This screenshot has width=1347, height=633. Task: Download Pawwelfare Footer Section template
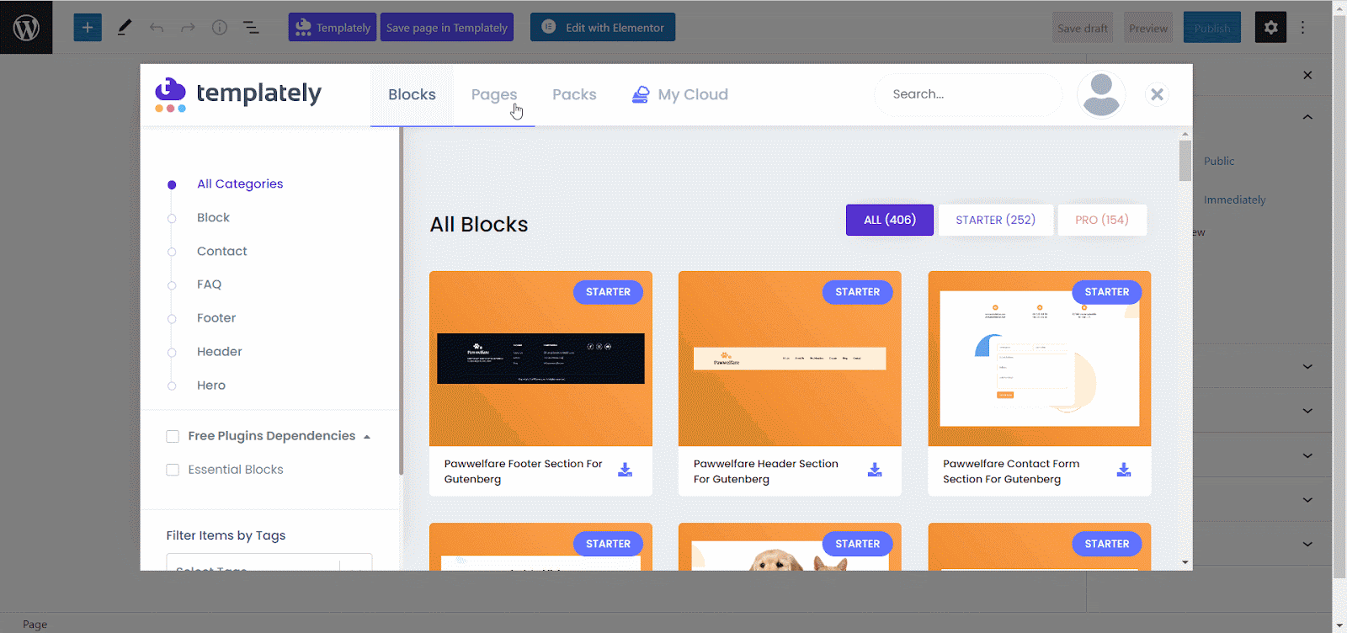[x=625, y=470]
